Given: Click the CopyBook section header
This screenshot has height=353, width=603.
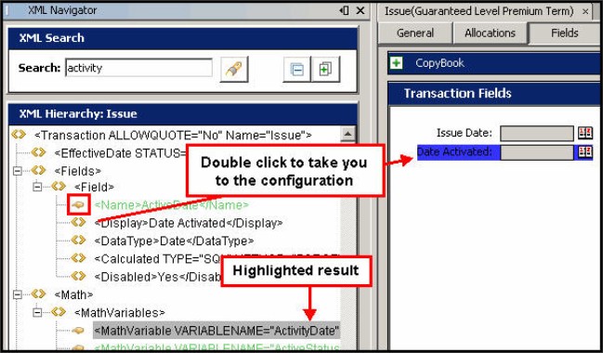Looking at the screenshot, I should point(493,63).
